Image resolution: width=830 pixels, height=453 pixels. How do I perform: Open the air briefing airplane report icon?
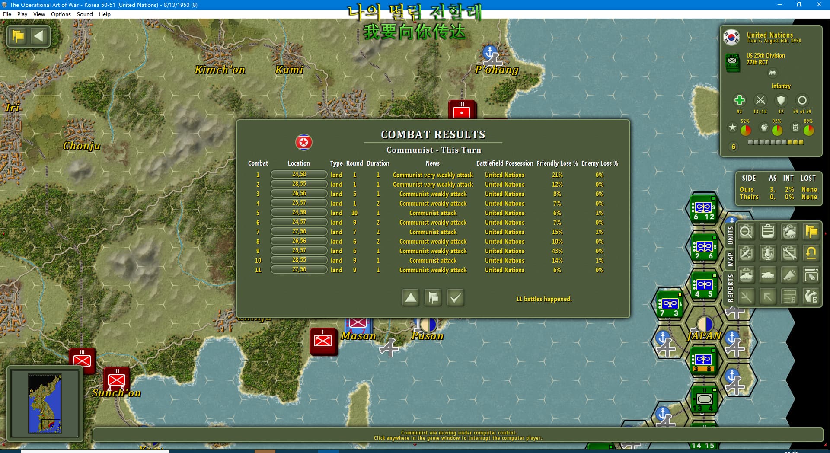[x=746, y=254]
